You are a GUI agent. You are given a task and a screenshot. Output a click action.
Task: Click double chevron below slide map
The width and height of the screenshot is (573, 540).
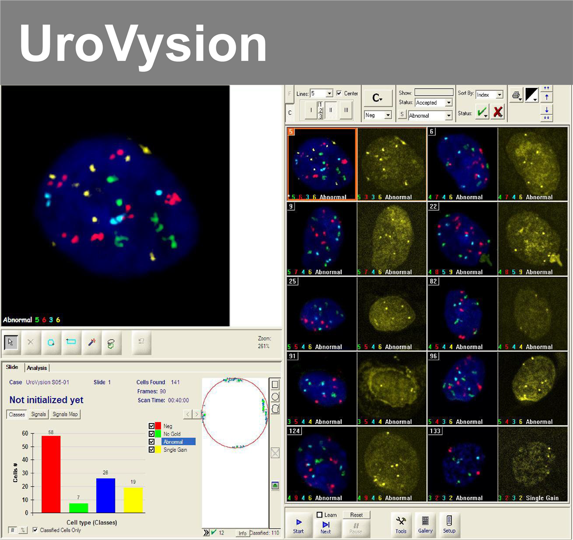pos(206,532)
